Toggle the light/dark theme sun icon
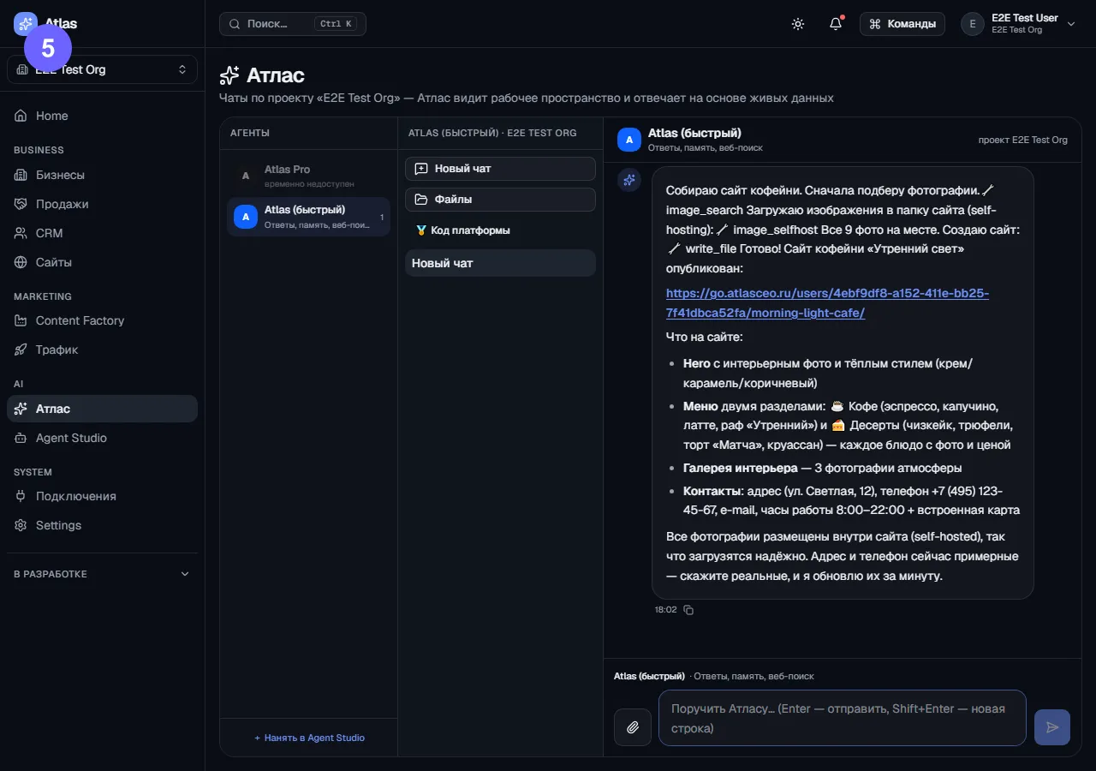Image resolution: width=1096 pixels, height=771 pixels. click(x=798, y=24)
